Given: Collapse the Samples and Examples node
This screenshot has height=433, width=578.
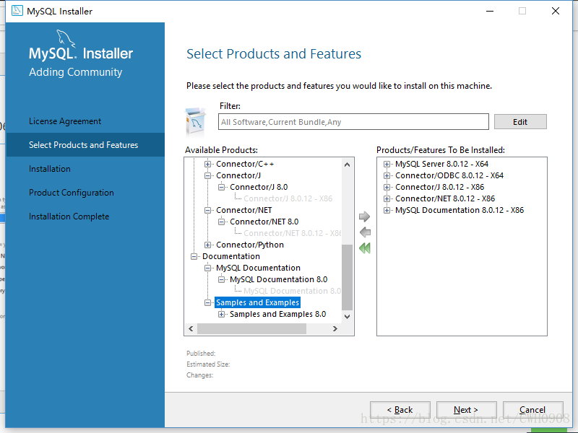Looking at the screenshot, I should 207,302.
